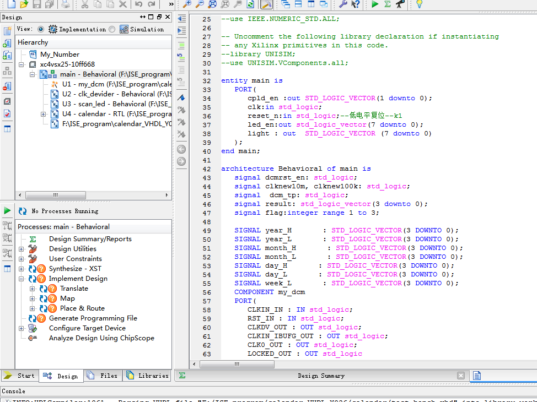Click the Zoom In magnifier icon
This screenshot has height=402, width=537.
coord(187,4)
